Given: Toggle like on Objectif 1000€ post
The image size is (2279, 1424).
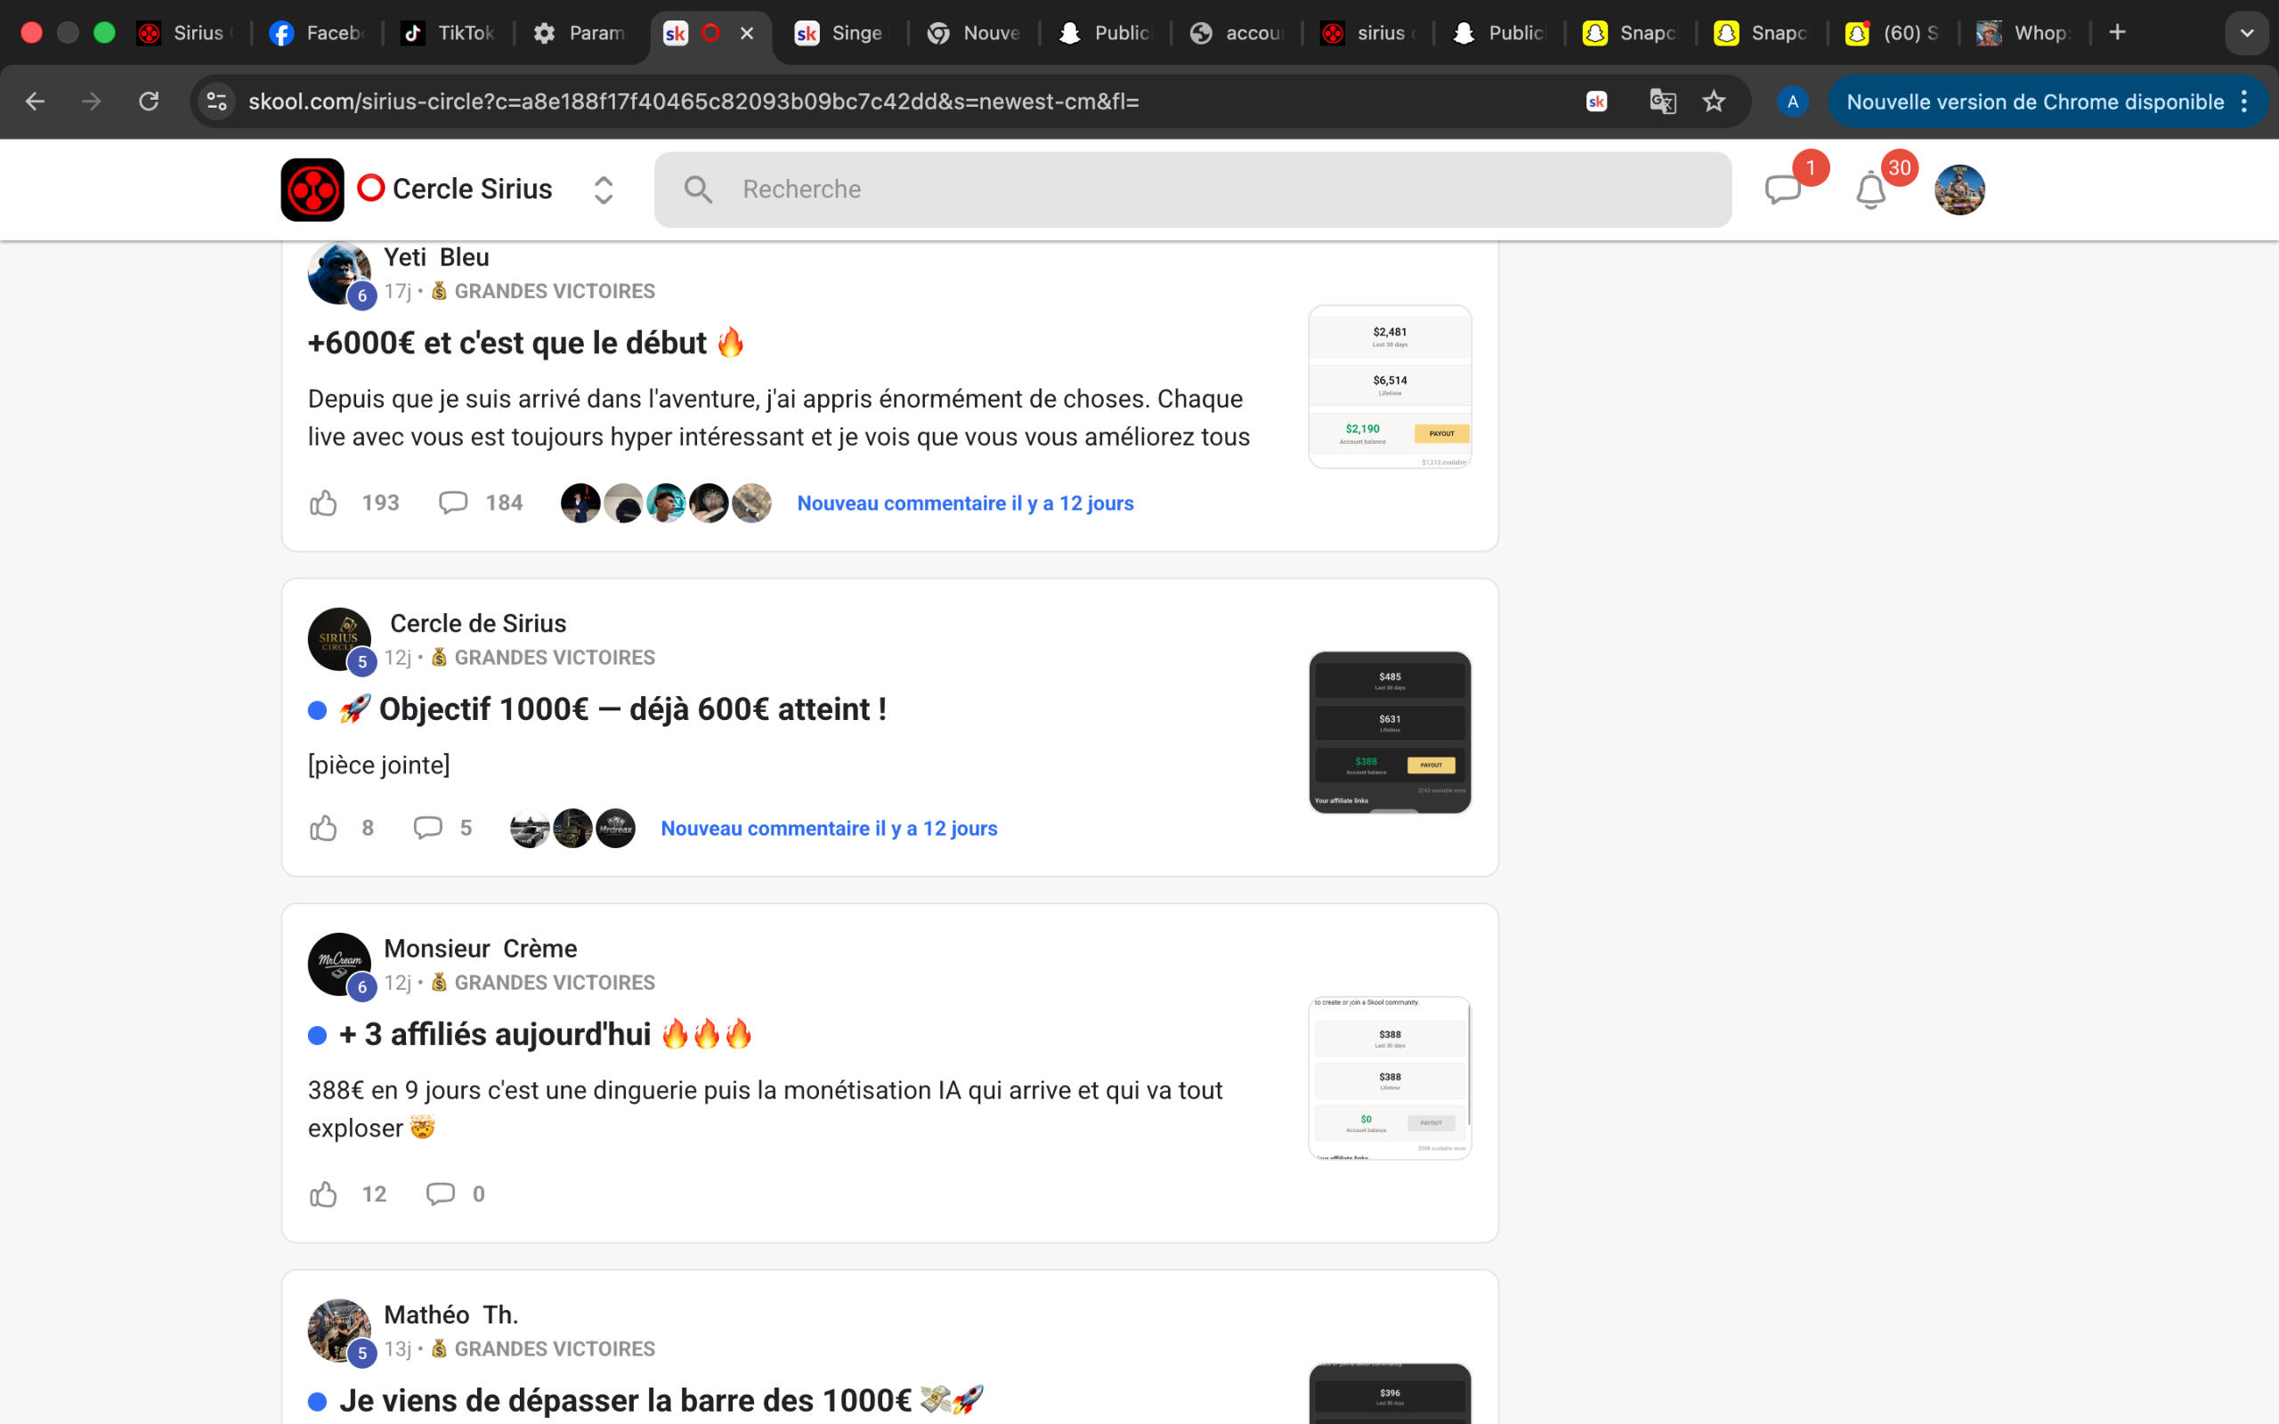Looking at the screenshot, I should click(x=323, y=828).
